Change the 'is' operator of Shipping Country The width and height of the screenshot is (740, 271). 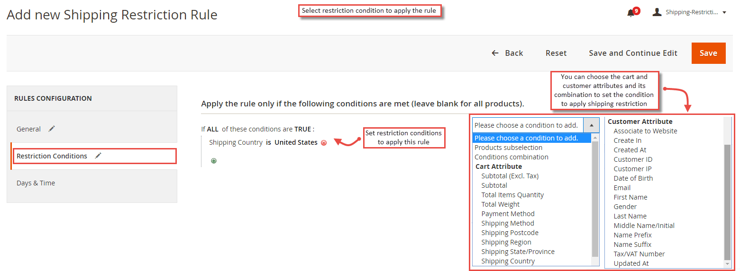(x=268, y=142)
